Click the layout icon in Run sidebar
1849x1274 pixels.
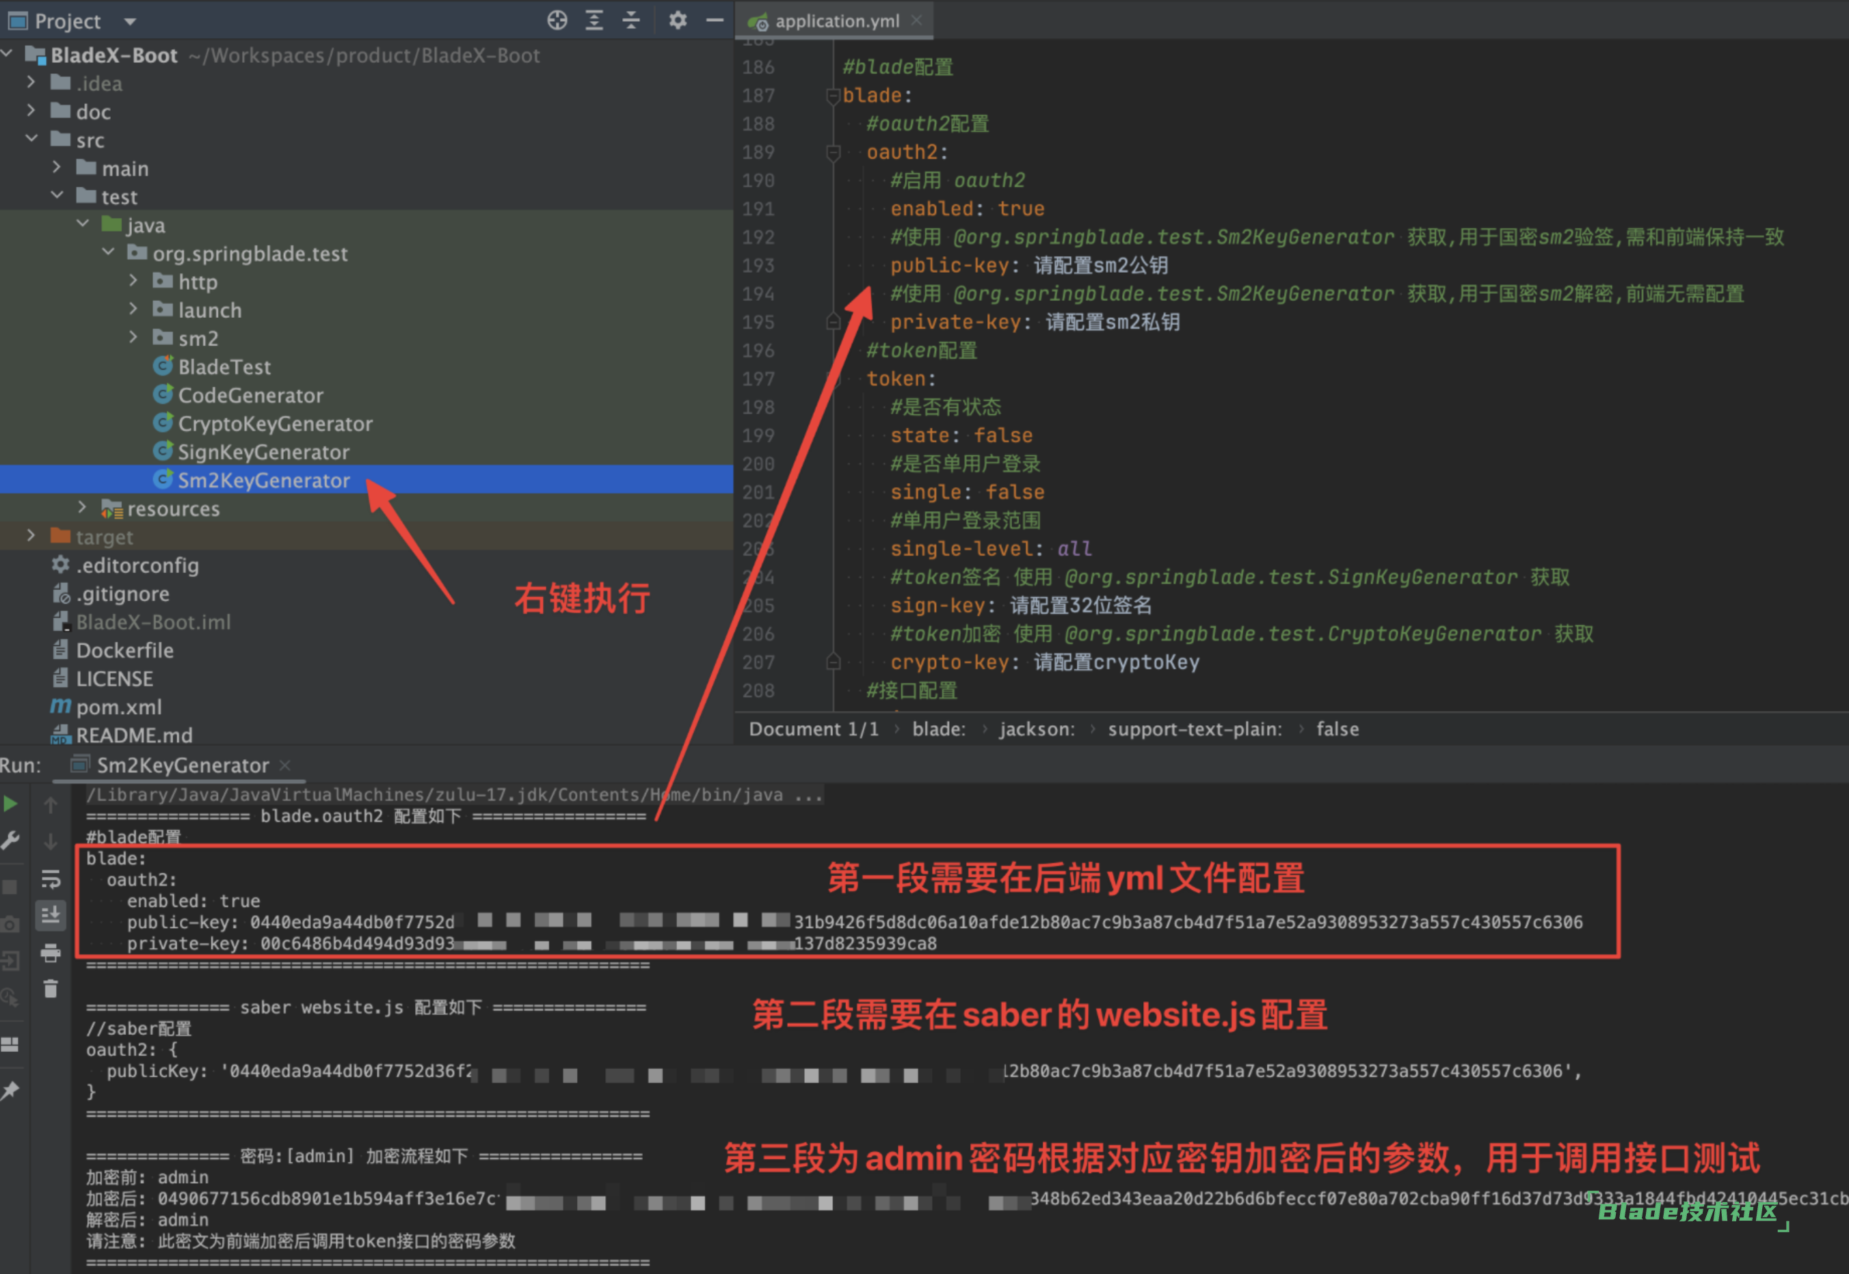click(10, 1044)
